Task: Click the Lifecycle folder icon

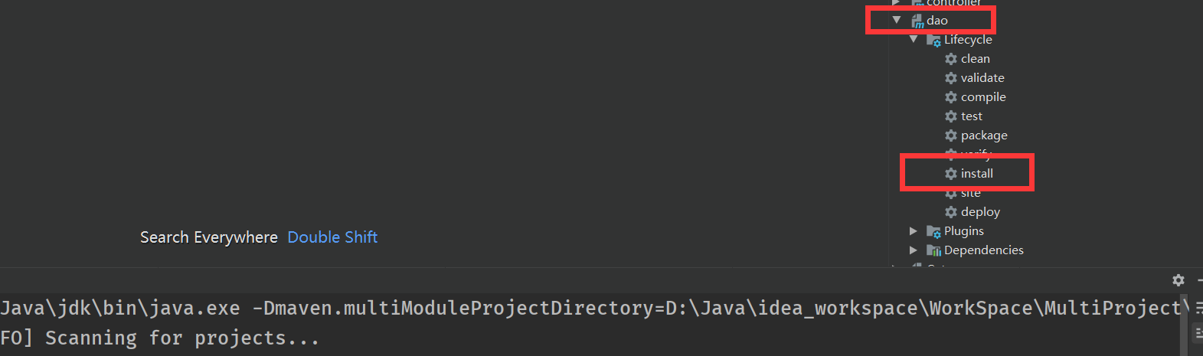Action: coord(933,40)
